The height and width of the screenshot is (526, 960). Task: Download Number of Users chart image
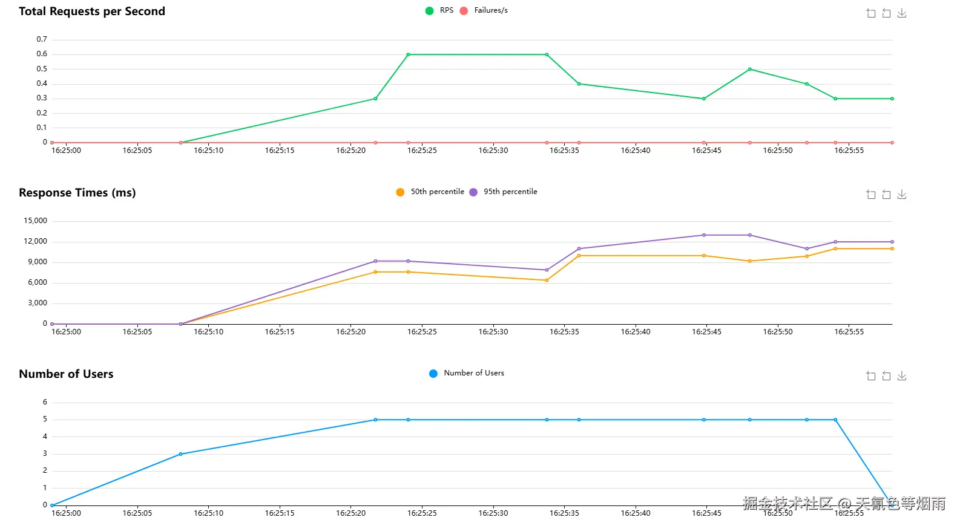902,375
